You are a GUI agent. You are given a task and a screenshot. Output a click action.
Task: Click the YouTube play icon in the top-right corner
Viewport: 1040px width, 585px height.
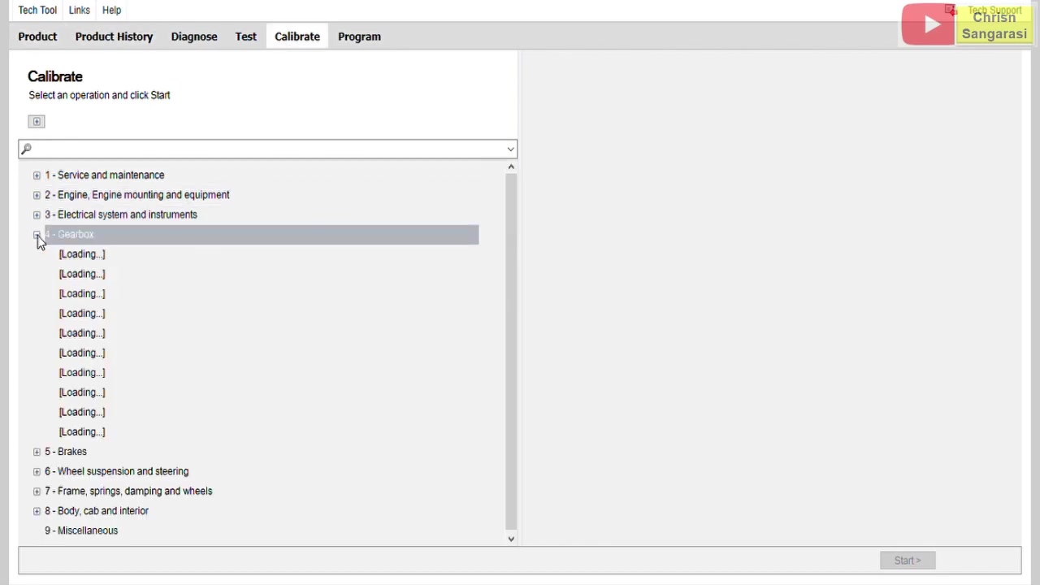pos(927,24)
